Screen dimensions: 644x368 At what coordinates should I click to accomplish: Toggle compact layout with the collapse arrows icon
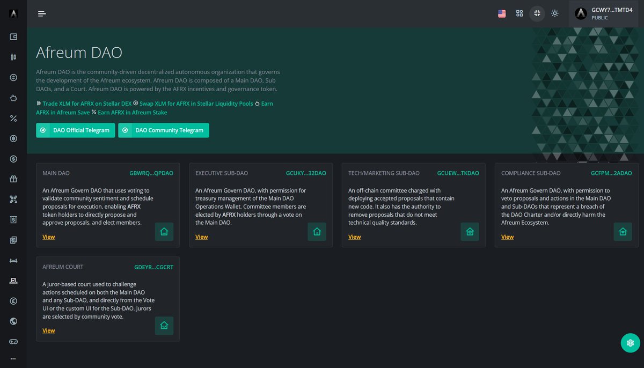click(x=537, y=13)
